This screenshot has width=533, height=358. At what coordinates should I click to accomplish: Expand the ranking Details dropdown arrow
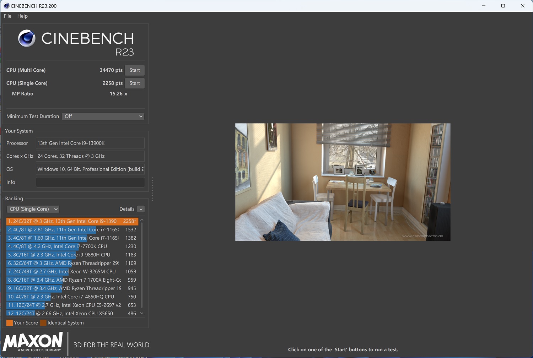tap(141, 209)
